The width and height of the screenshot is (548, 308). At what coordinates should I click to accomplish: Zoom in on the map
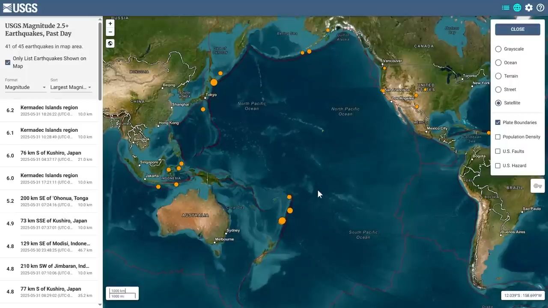tap(110, 24)
